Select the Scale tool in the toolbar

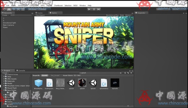point(18,9)
